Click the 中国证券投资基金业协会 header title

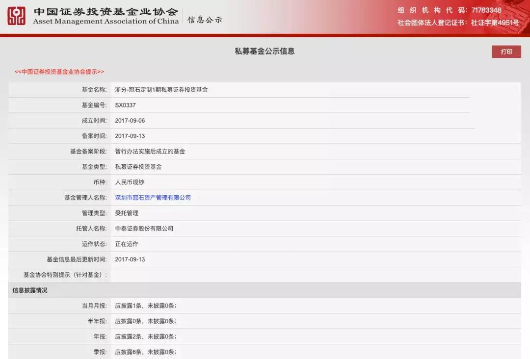[x=106, y=12]
